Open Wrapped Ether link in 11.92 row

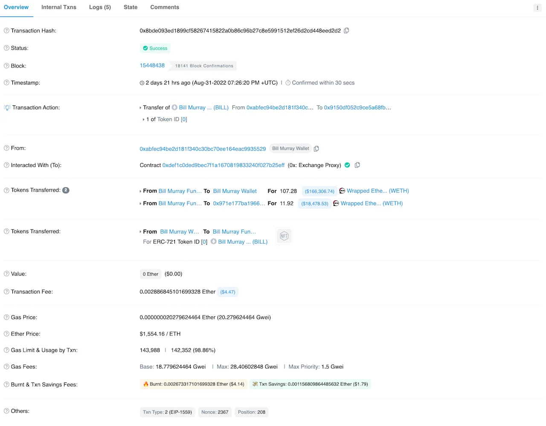pyautogui.click(x=372, y=203)
